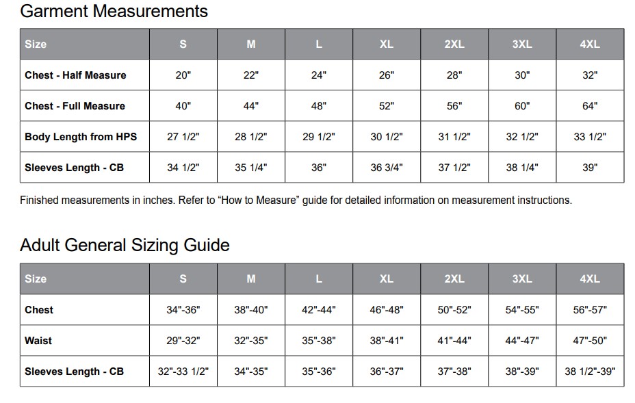This screenshot has height=403, width=635.
Task: Select the 32"-33 1/2" sleeves length cell
Action: [183, 372]
